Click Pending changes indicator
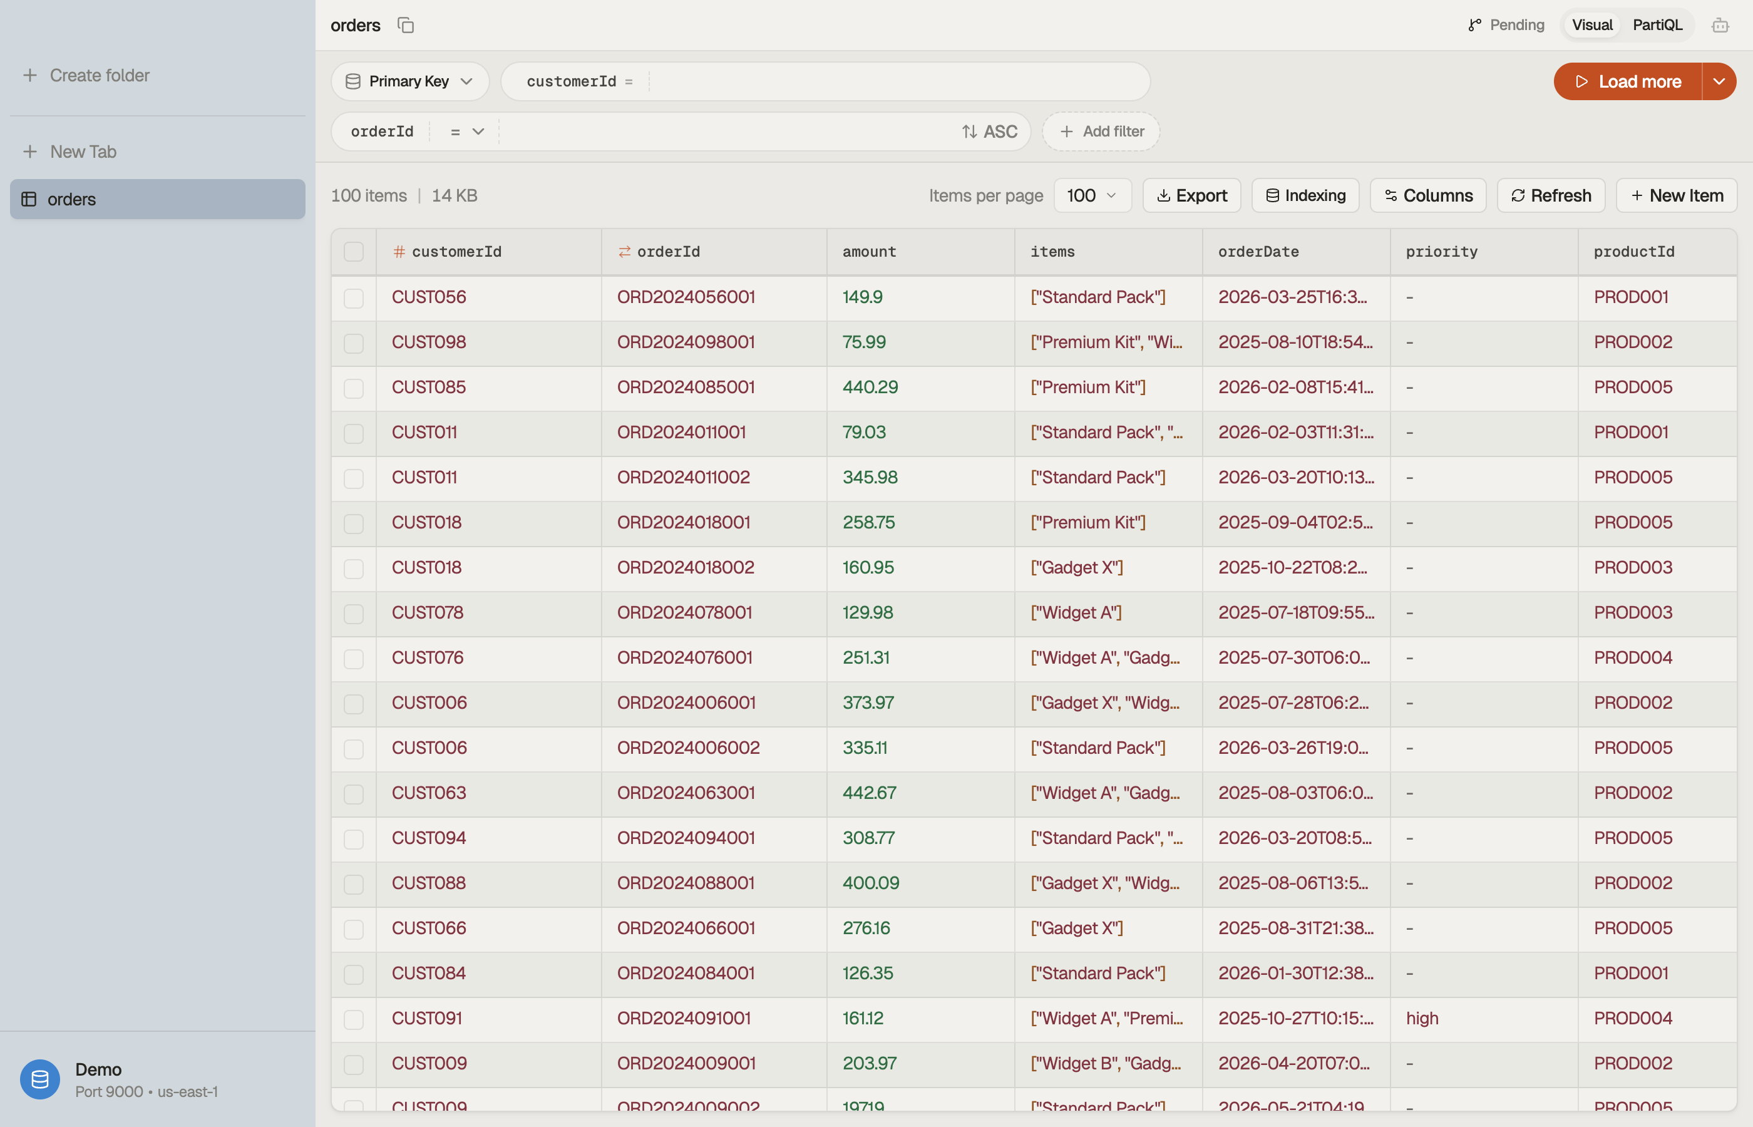 point(1506,25)
